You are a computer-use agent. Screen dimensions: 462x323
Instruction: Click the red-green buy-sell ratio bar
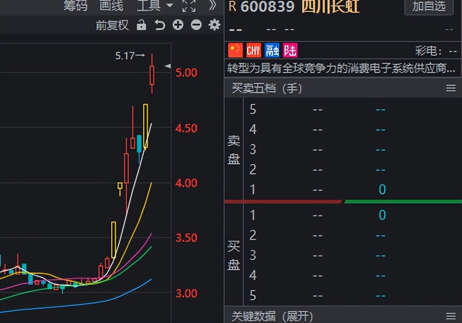pyautogui.click(x=342, y=201)
